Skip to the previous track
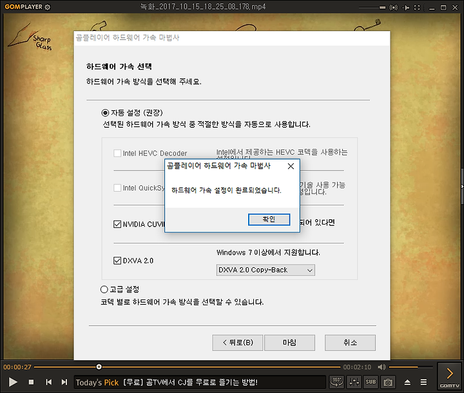Viewport: 464px width, 393px height. pos(49,382)
